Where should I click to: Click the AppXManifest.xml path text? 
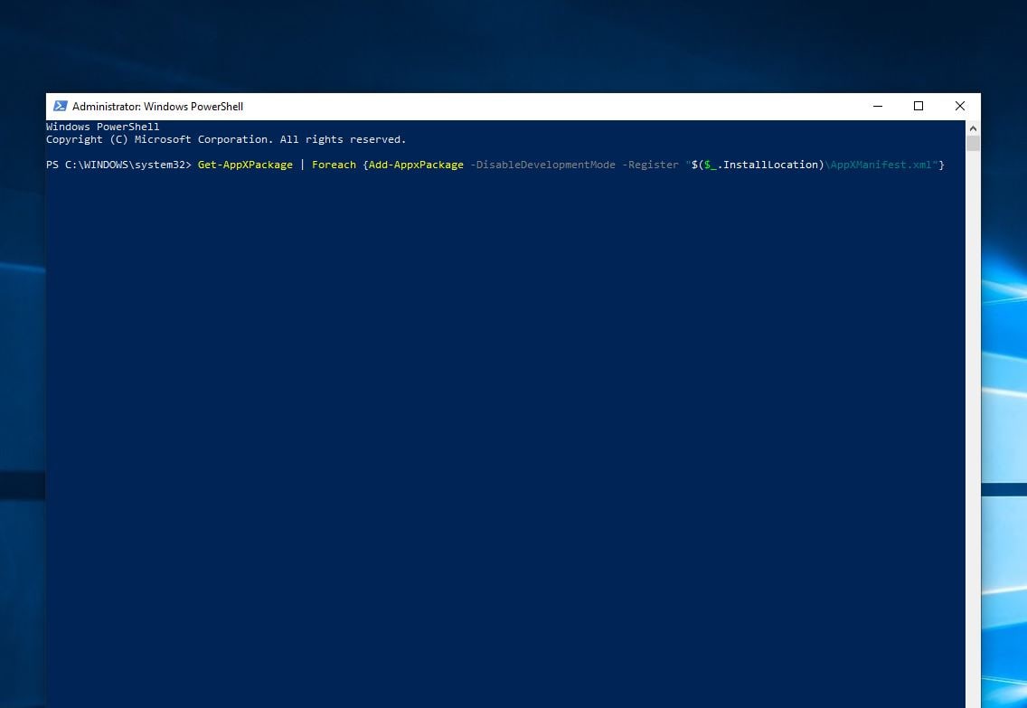(882, 165)
